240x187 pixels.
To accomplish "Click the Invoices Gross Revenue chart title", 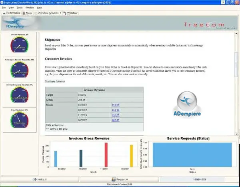I will [89, 139].
